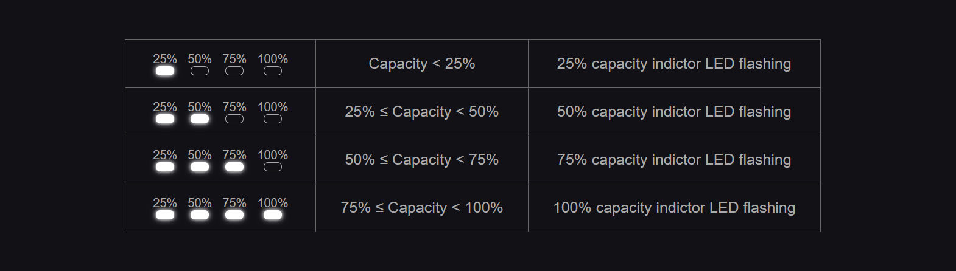Select the "50% ≤ Capacity < 75%" cell
This screenshot has width=956, height=271.
tap(422, 160)
